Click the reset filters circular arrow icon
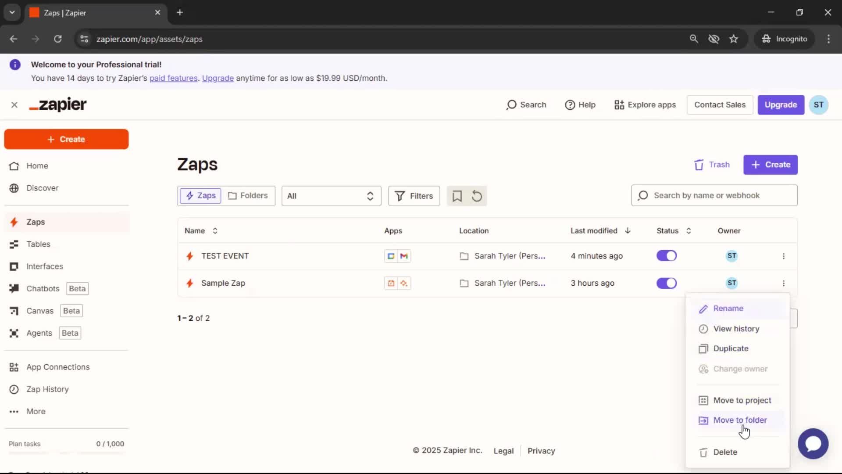This screenshot has width=842, height=474. 477,196
